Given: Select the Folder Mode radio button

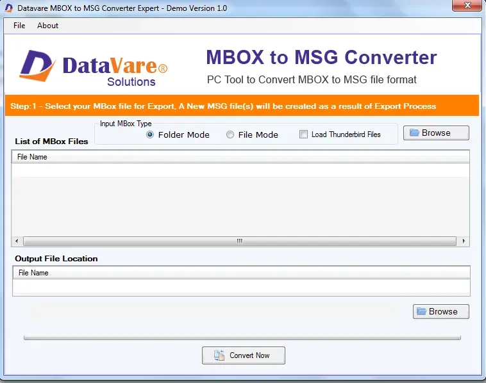Looking at the screenshot, I should coord(150,134).
